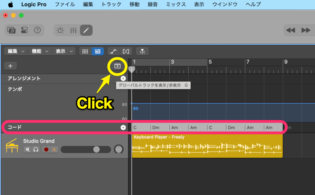Viewport: 315px width, 195px height.
Task: Open the 録音 menu
Action: 153,4
